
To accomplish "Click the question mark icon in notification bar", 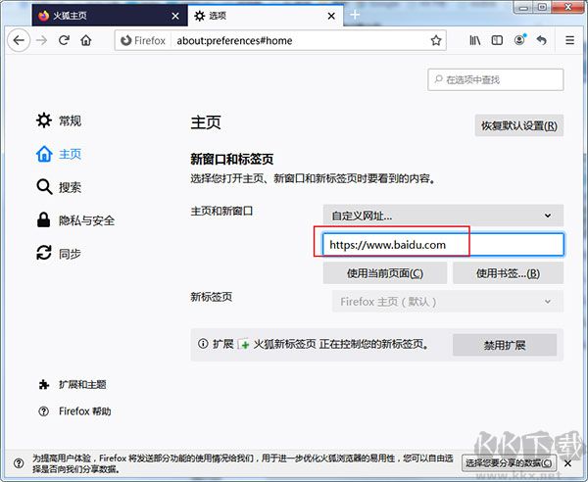I will (19, 463).
